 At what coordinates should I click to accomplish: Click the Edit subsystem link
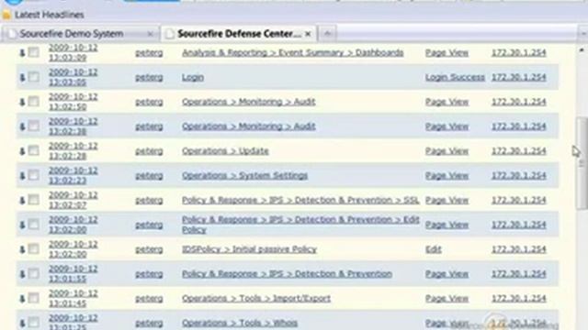pyautogui.click(x=433, y=249)
